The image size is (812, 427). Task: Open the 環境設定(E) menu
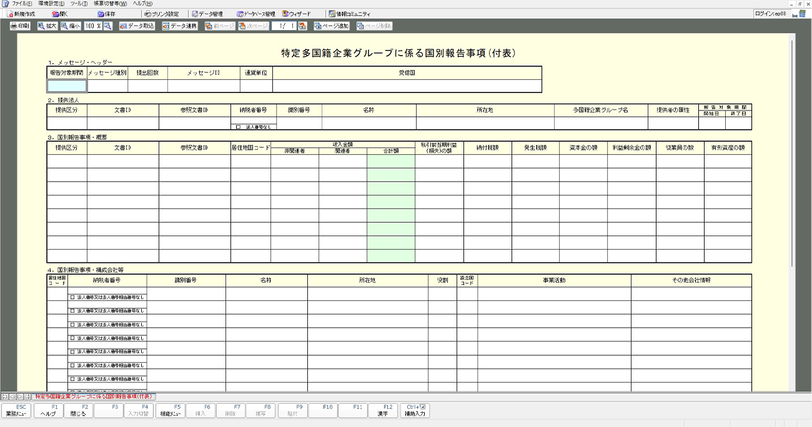[x=51, y=4]
